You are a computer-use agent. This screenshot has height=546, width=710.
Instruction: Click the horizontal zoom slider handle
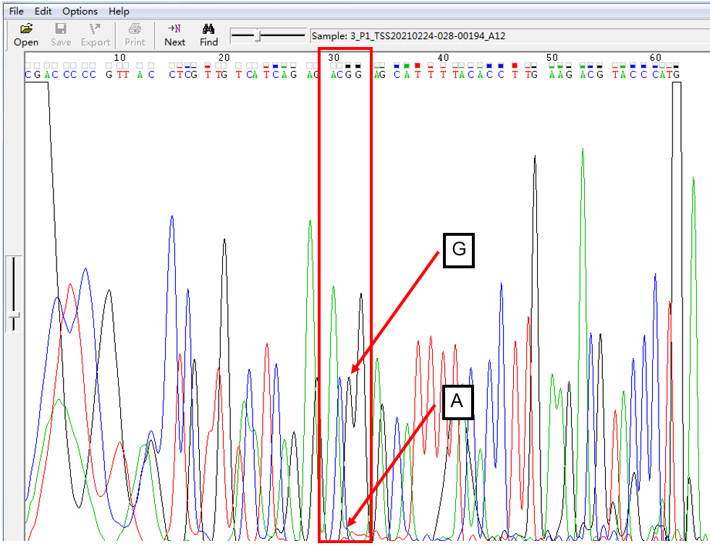coord(258,36)
